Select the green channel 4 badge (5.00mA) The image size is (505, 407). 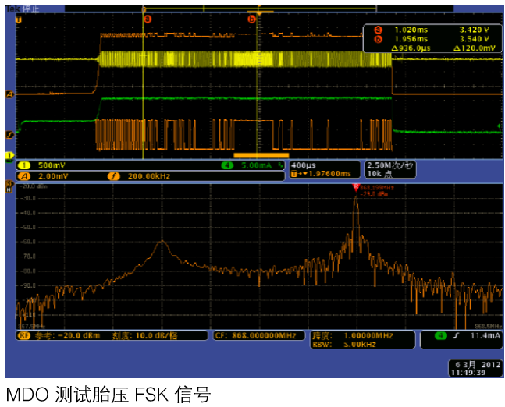click(x=226, y=165)
